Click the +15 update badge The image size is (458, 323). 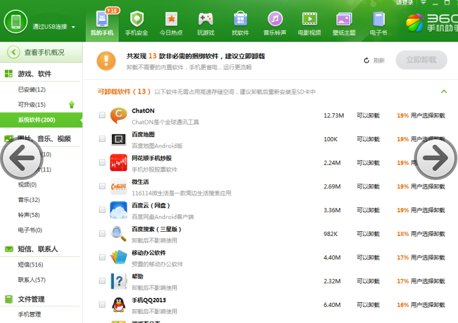[x=112, y=11]
